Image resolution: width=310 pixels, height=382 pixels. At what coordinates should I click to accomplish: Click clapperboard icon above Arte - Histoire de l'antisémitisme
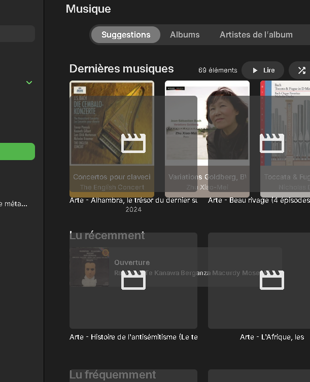tap(133, 280)
